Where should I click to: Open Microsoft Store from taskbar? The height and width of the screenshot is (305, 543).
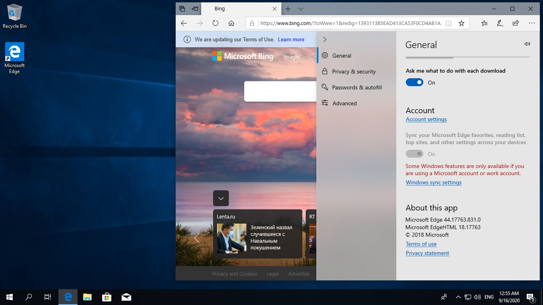coord(107,297)
